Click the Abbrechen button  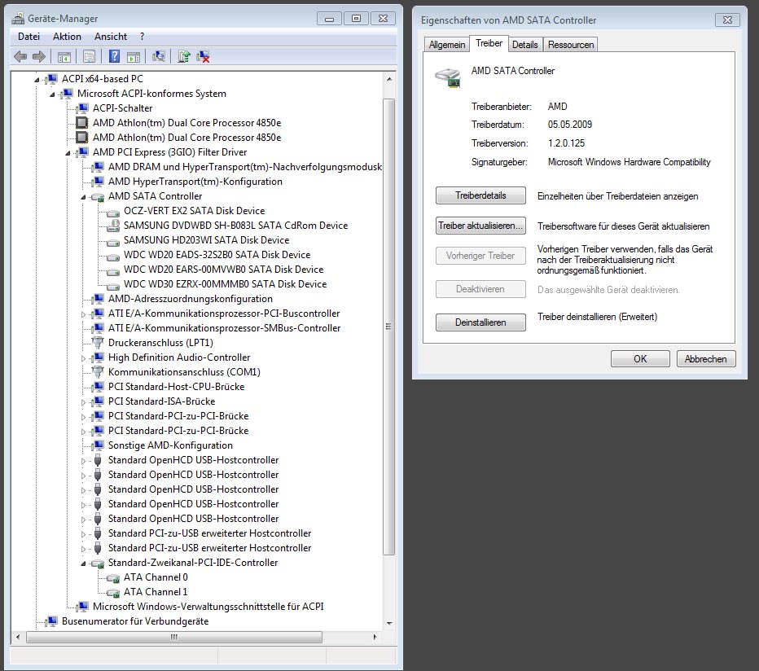point(706,359)
